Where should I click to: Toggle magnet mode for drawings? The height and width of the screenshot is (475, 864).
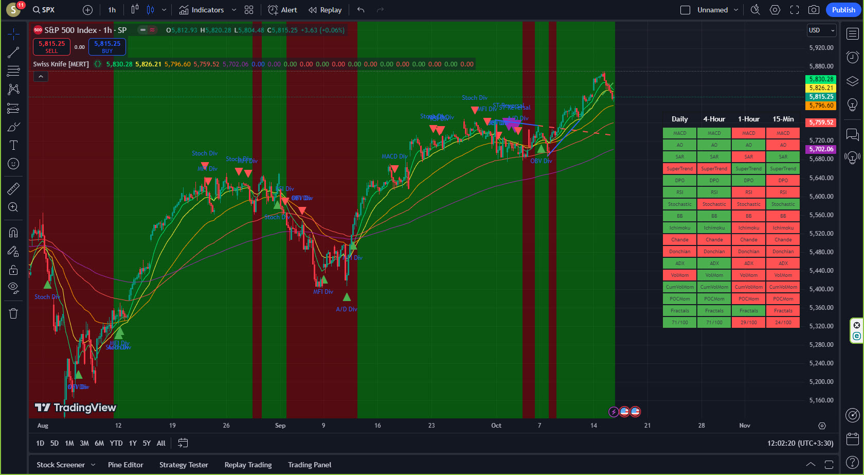tap(13, 232)
